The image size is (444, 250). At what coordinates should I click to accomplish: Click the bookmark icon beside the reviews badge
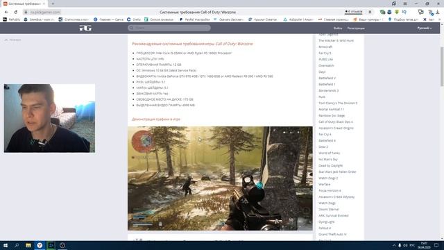click(370, 12)
